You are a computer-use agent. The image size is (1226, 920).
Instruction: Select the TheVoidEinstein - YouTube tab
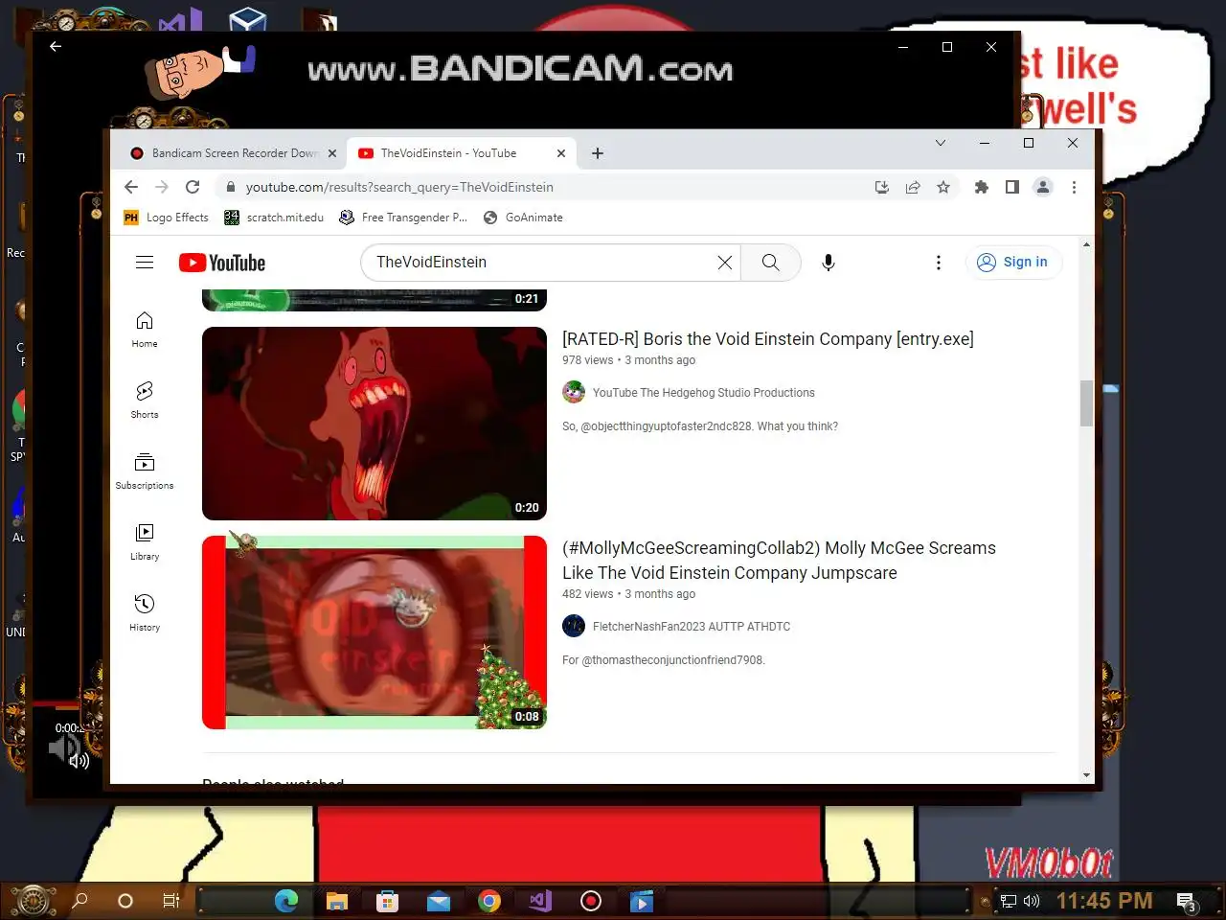pos(462,153)
